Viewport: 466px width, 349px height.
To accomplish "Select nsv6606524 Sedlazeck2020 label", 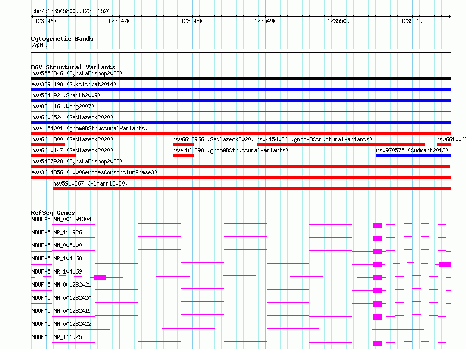I will [72, 117].
